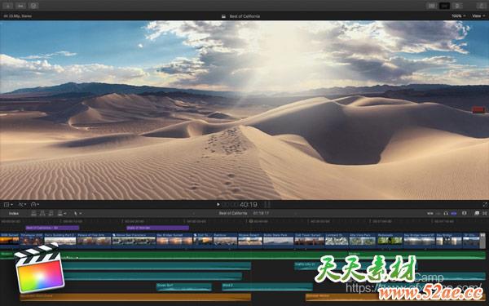Select the long orange audio clip at bottom left
The image size is (489, 306).
135,297
